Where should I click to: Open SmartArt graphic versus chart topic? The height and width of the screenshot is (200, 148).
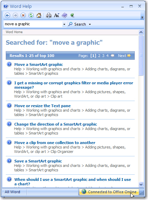[73, 182]
